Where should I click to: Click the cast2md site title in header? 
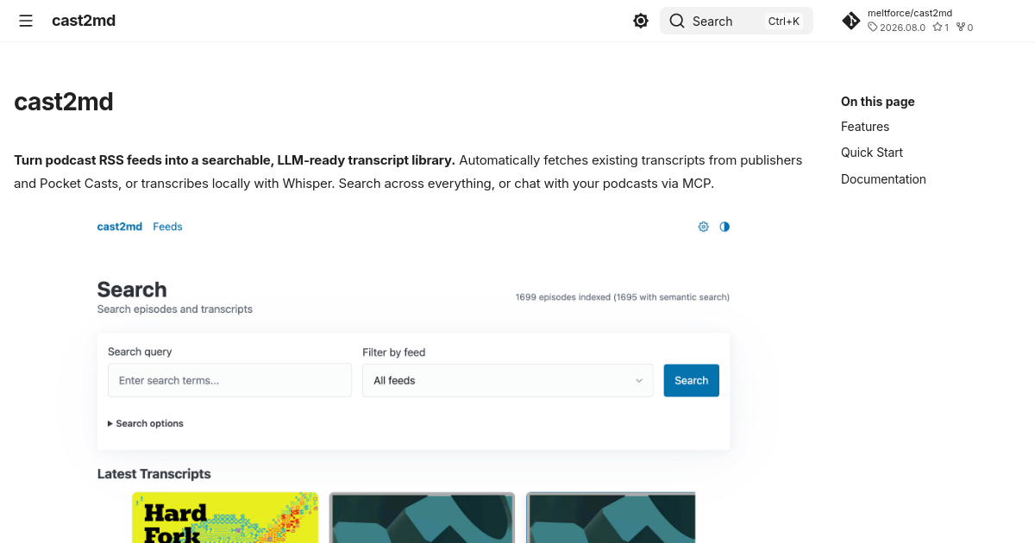pyautogui.click(x=84, y=21)
